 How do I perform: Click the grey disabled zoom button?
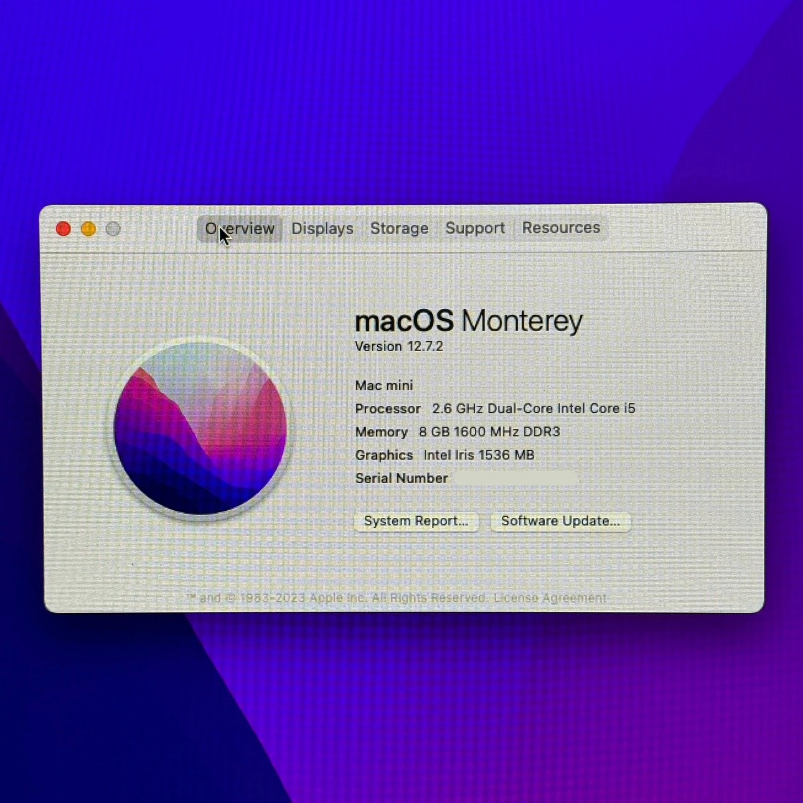pos(113,229)
